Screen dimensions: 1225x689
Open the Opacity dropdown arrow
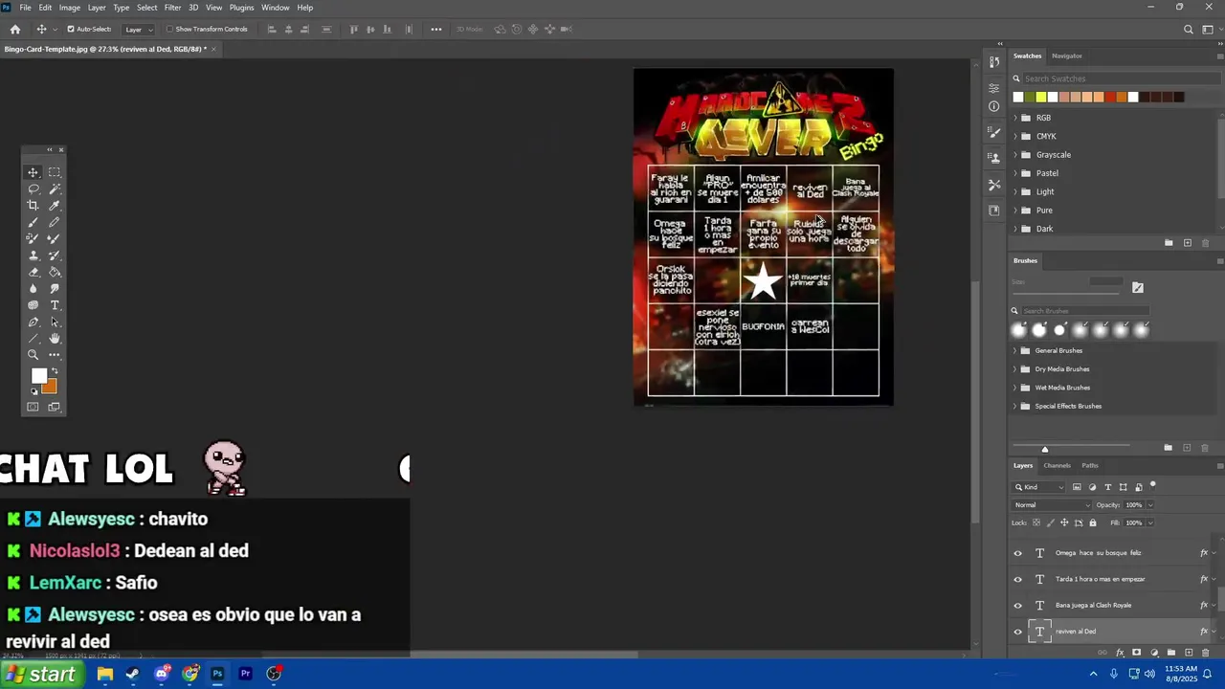click(1149, 505)
